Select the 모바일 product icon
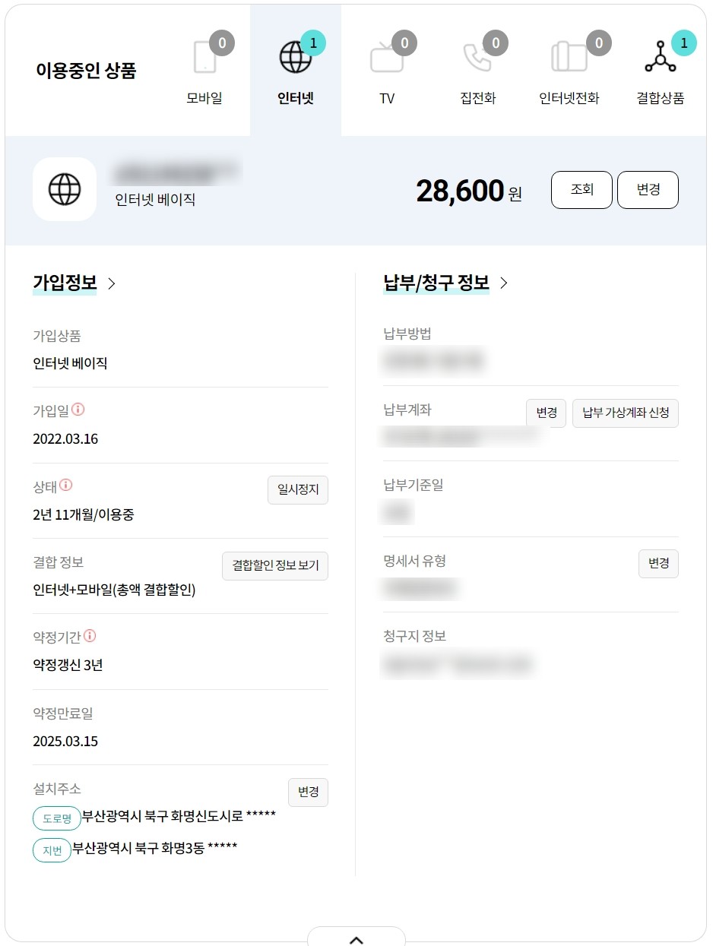 click(204, 58)
